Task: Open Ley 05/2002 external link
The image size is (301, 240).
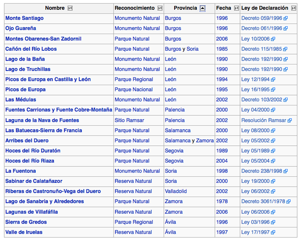Action: [x=258, y=141]
